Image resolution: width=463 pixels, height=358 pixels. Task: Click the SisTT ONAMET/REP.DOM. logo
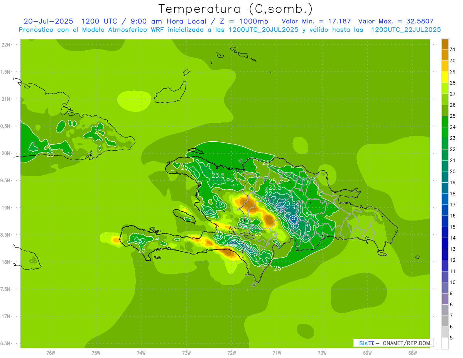pos(393,343)
